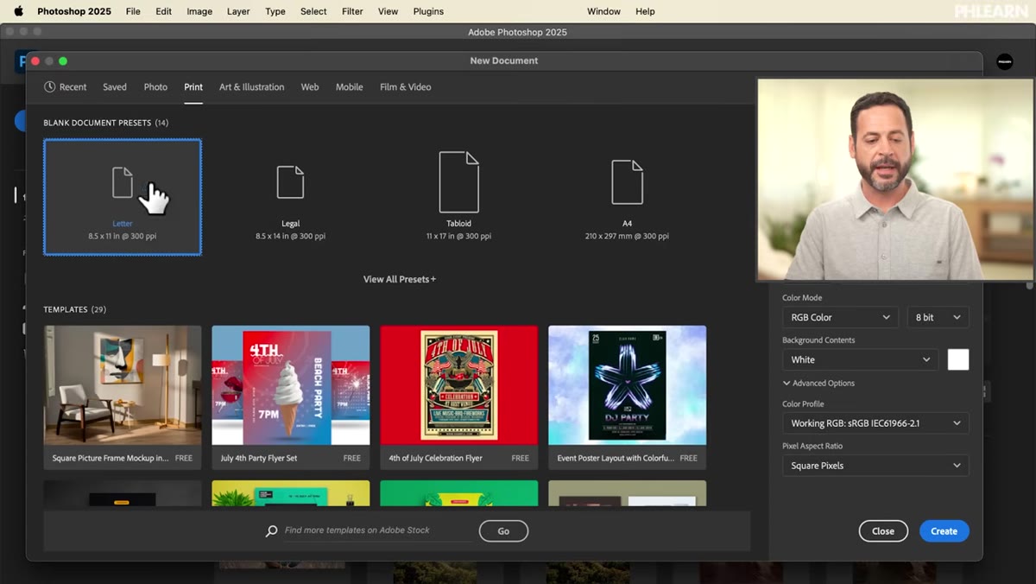The height and width of the screenshot is (584, 1036).
Task: Open the Apple menu
Action: (18, 11)
